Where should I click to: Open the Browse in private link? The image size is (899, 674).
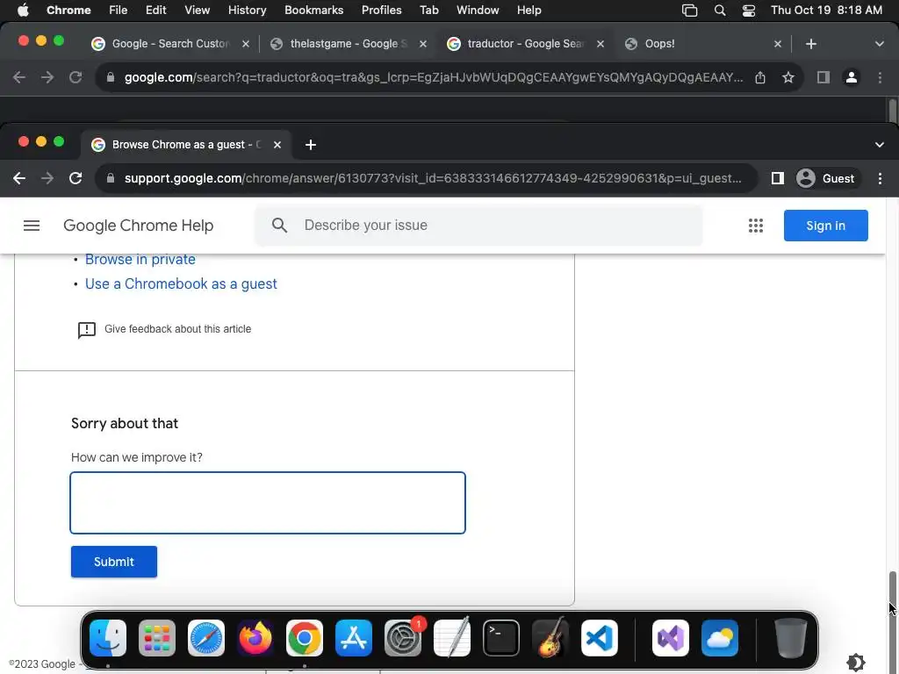pos(140,260)
